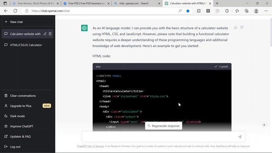Open Collections icon in toolbar

246,11
